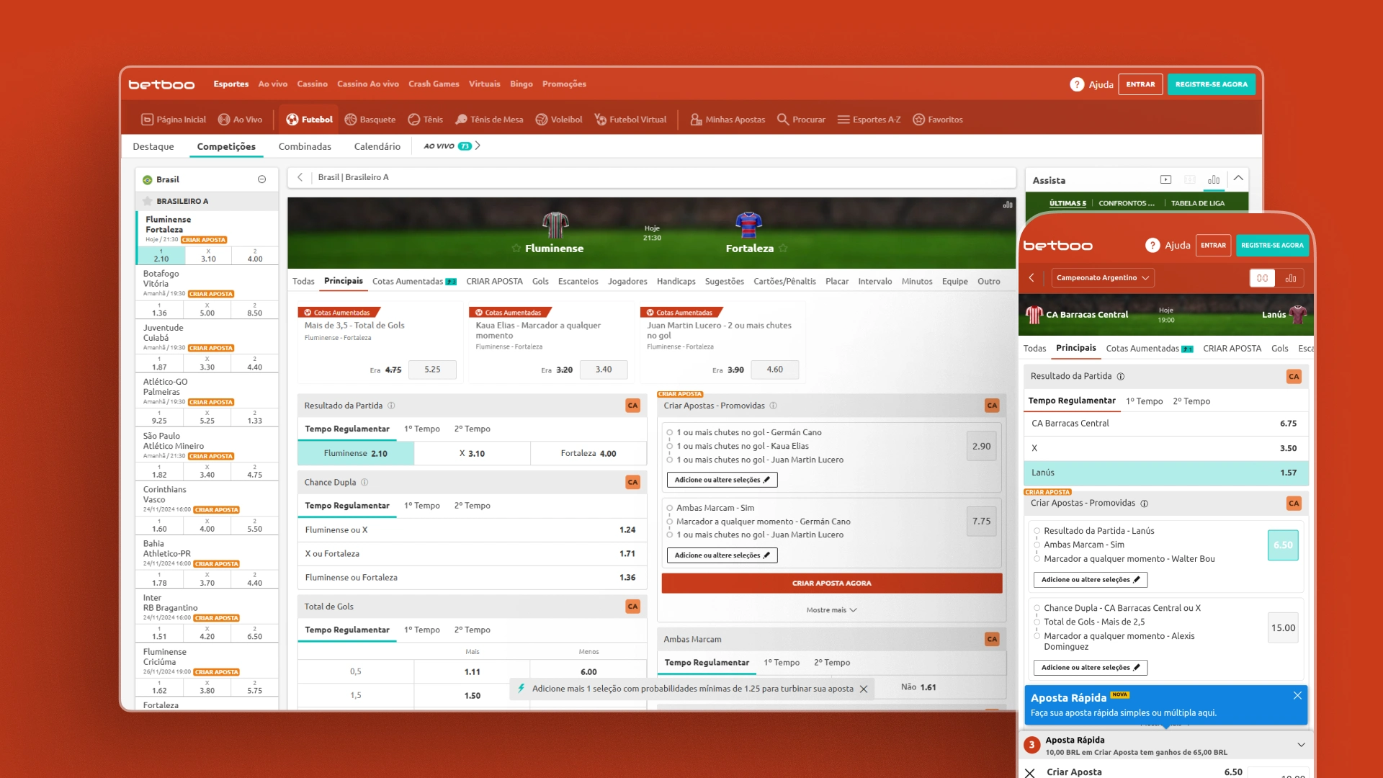The height and width of the screenshot is (778, 1383).
Task: Click the Resultado da Partida info icon
Action: [x=391, y=406]
